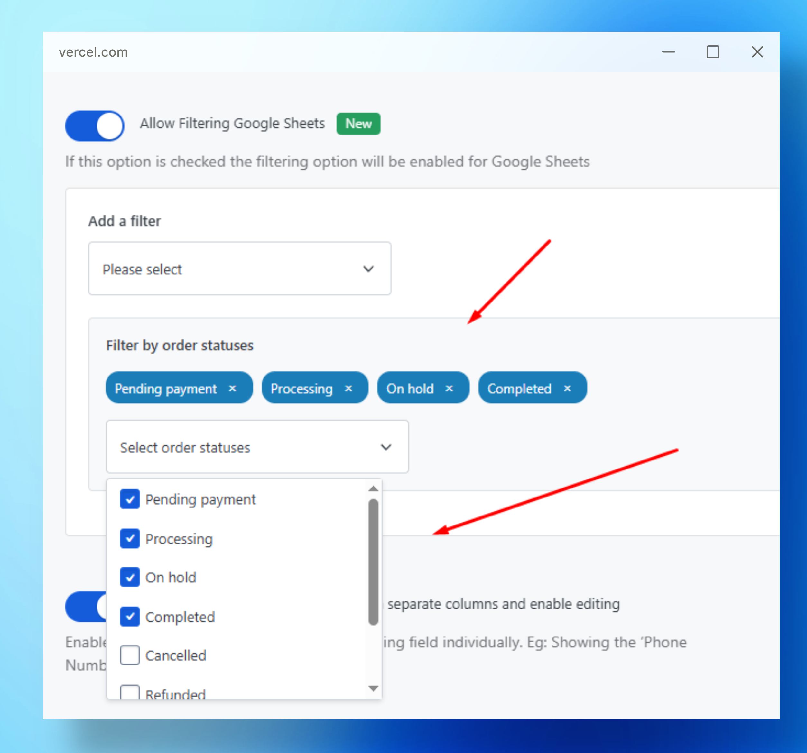Remove the Pending payment tag
Screen dimensions: 807x753
click(232, 388)
